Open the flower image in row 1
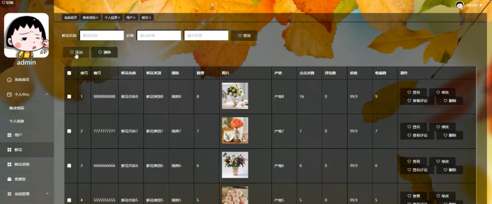This screenshot has width=492, height=204. point(235,96)
